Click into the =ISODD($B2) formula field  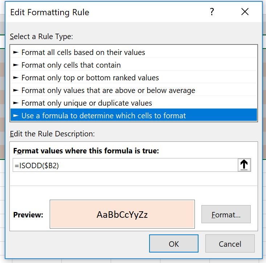123,165
